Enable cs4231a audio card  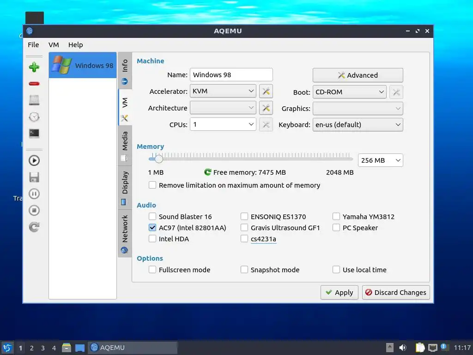(x=244, y=239)
